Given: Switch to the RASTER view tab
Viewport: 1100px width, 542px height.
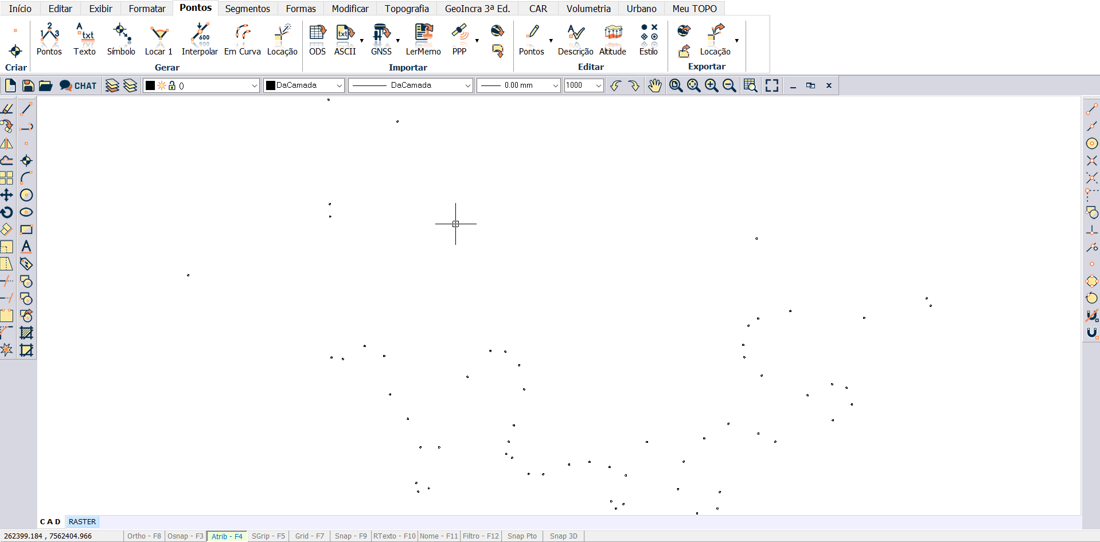Looking at the screenshot, I should tap(82, 522).
